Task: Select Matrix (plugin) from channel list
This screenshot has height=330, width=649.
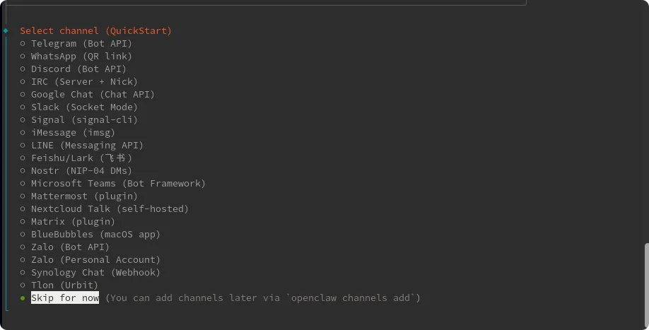Action: pyautogui.click(x=73, y=222)
